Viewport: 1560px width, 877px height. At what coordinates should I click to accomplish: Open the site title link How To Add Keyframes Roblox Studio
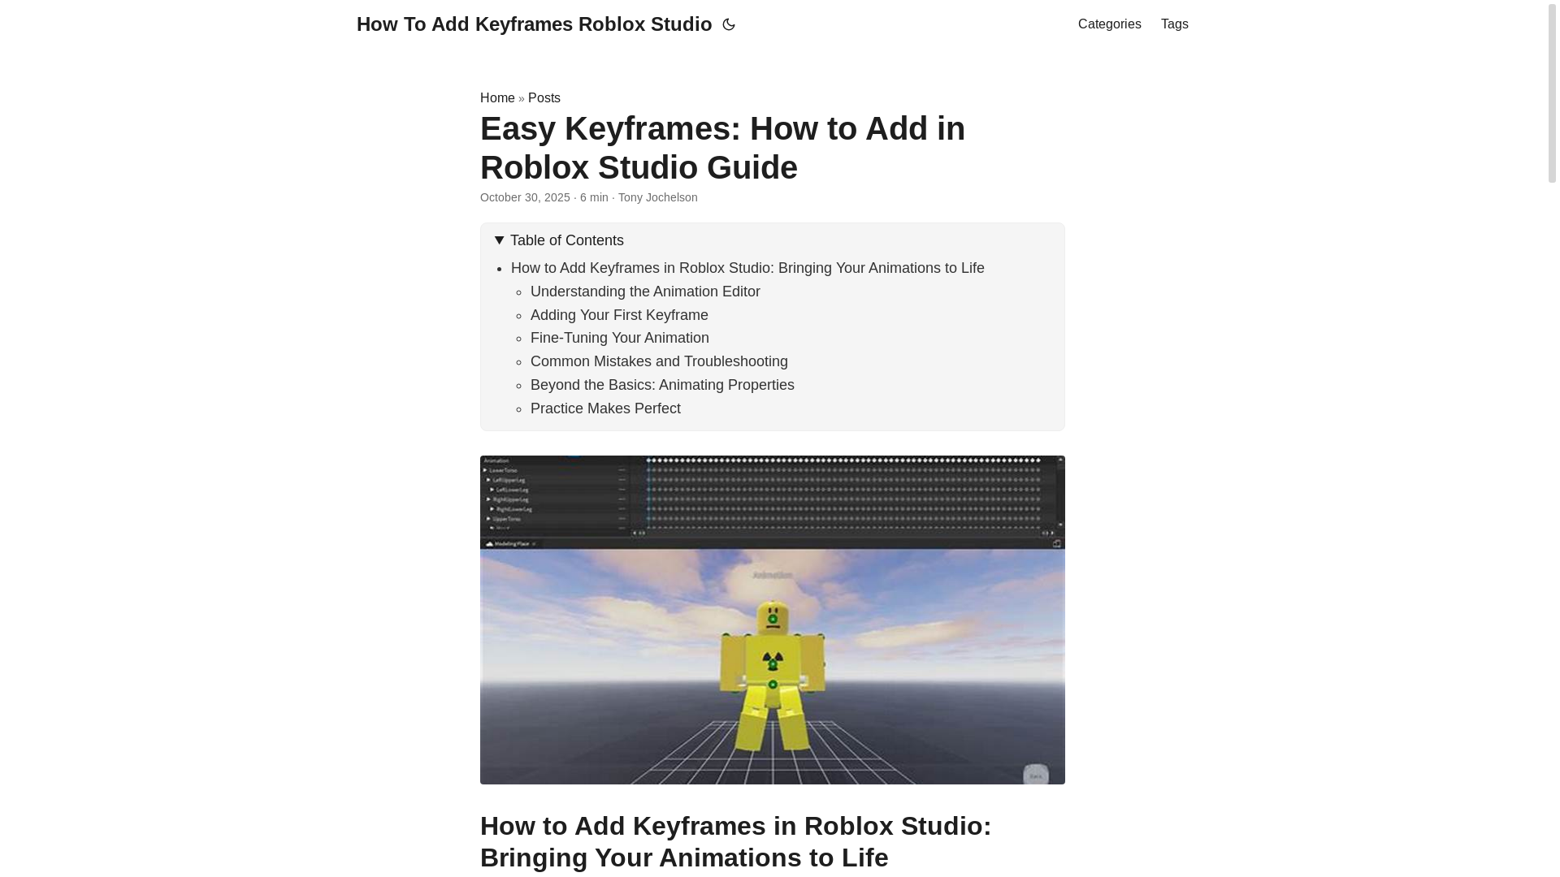[x=534, y=24]
